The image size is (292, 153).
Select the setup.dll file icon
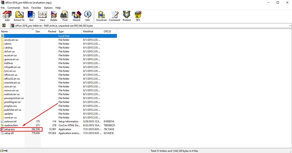[2, 133]
